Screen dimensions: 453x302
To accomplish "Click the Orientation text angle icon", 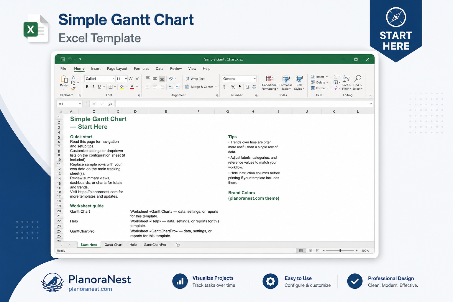I will pyautogui.click(x=171, y=78).
